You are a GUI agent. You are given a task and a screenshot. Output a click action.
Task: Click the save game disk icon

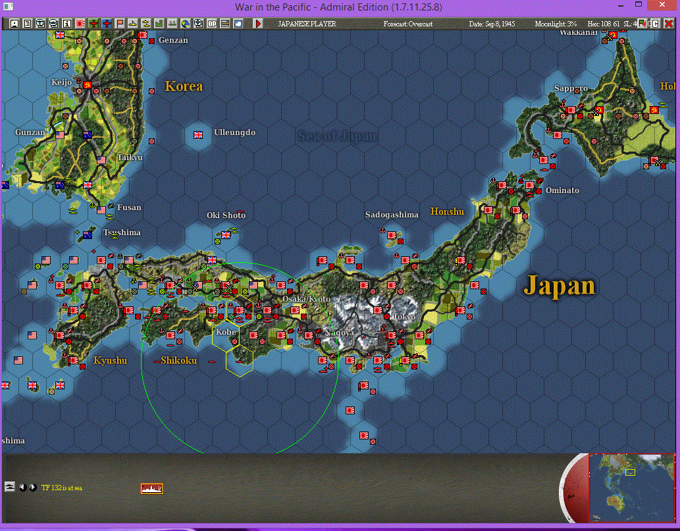click(14, 24)
